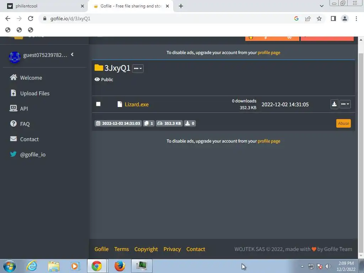The height and width of the screenshot is (273, 364).
Task: Launch Internet Explorer from the taskbar
Action: [x=32, y=266]
